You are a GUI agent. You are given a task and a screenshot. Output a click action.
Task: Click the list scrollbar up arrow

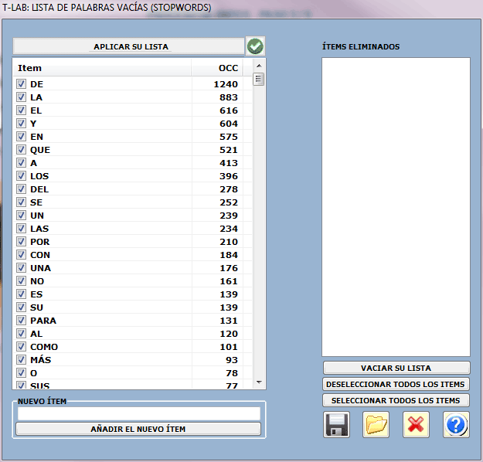pyautogui.click(x=259, y=66)
